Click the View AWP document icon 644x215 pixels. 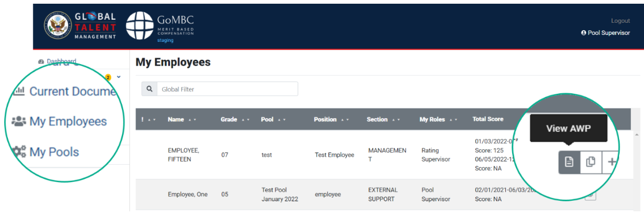pos(569,162)
